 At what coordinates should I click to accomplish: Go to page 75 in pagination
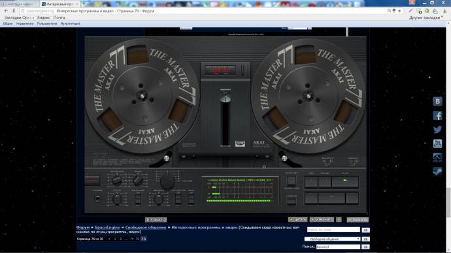click(x=137, y=239)
